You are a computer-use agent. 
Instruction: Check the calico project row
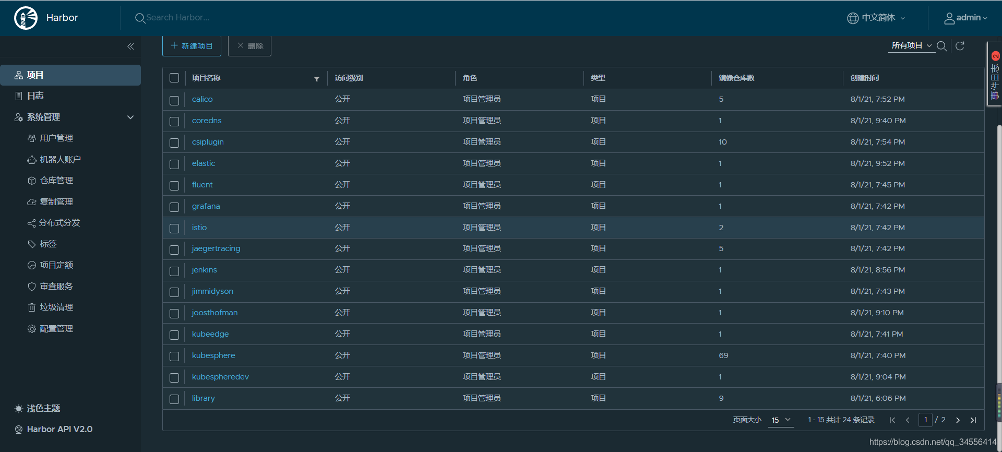[x=174, y=100]
